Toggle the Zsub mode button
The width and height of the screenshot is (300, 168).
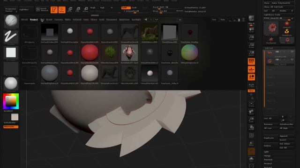135,7
